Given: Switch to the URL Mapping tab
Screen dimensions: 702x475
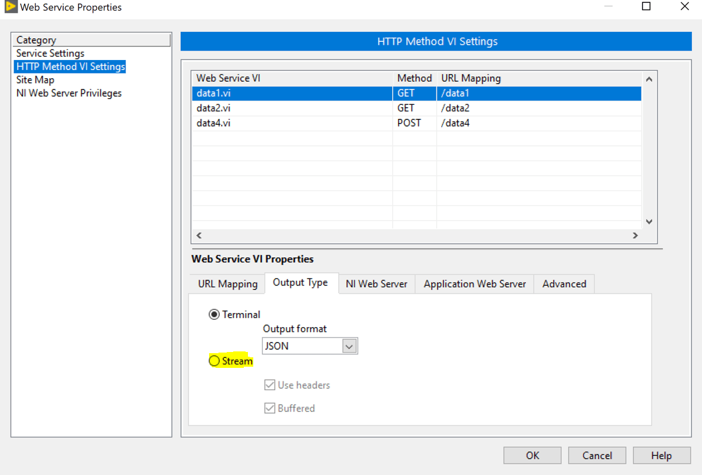Looking at the screenshot, I should [226, 283].
